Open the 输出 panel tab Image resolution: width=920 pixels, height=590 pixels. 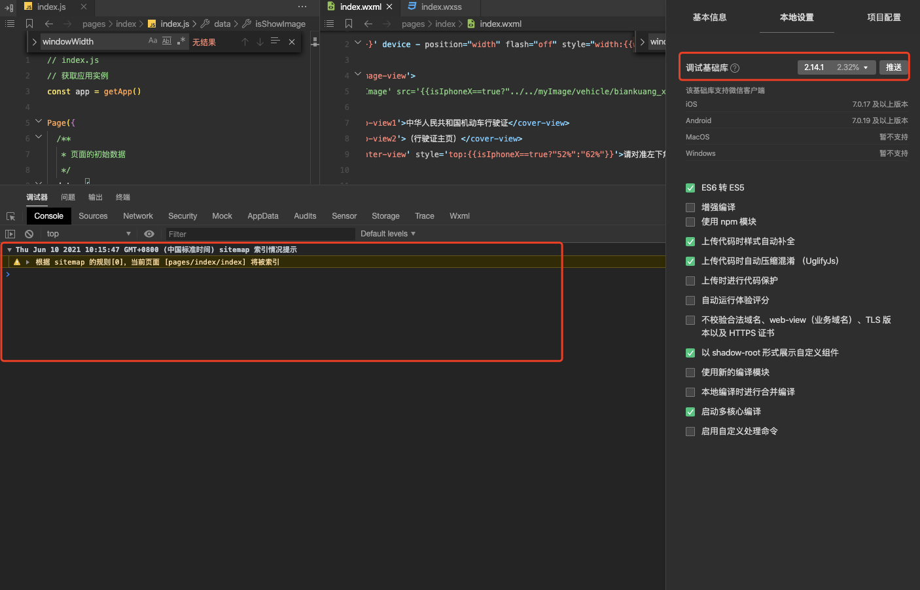coord(96,197)
